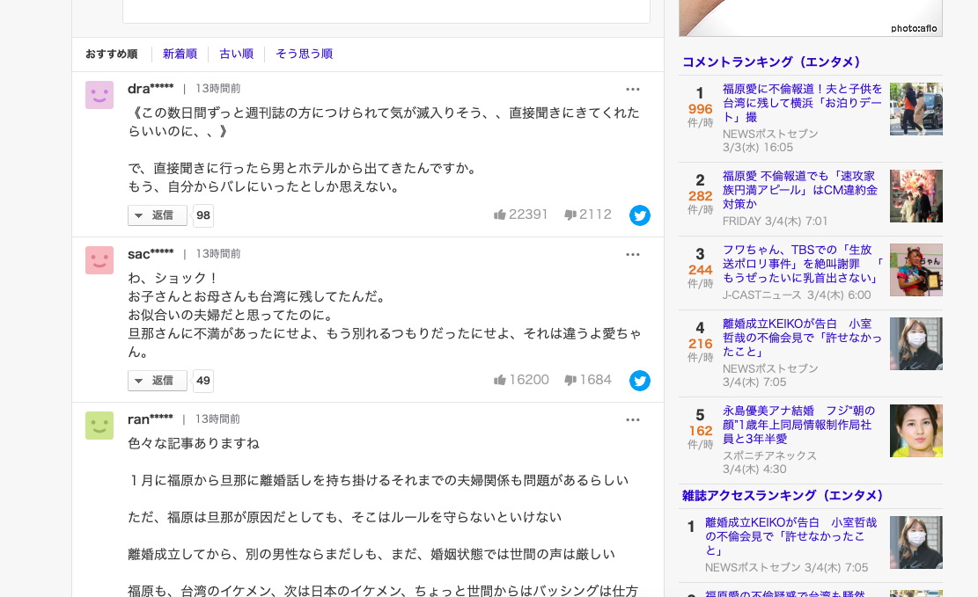978x597 pixels.
Task: Click masked woman thumbnail beside 216 件/時
Action: click(916, 344)
